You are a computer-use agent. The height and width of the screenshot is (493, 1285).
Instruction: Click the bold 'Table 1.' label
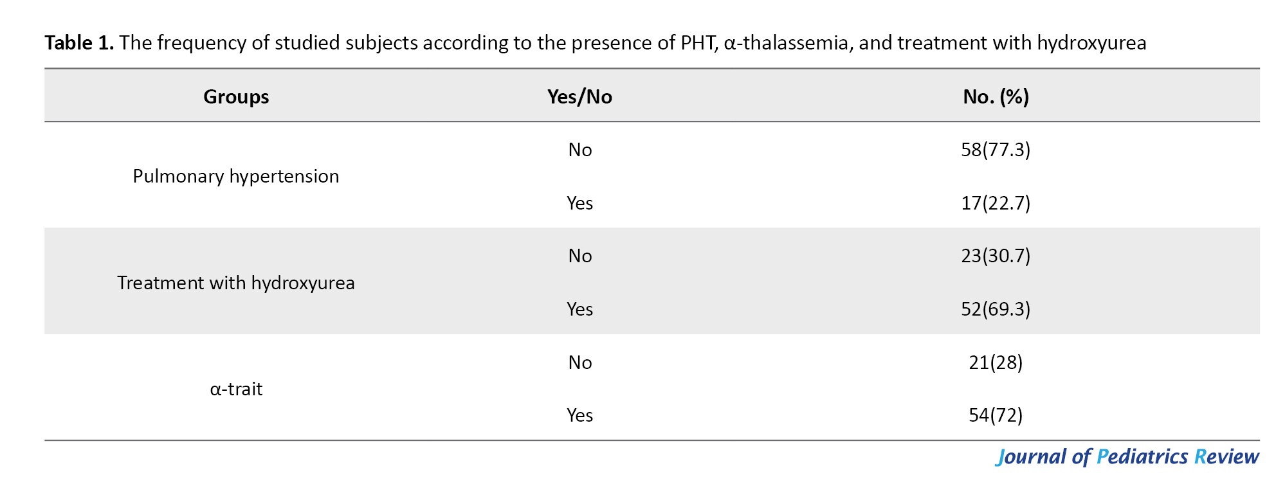click(x=79, y=43)
